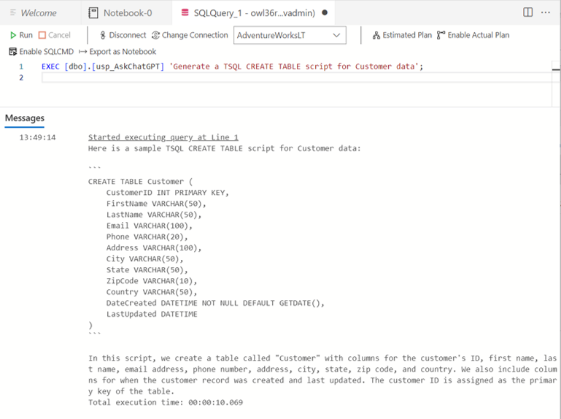Run the SQL query
This screenshot has width=561, height=419.
21,35
